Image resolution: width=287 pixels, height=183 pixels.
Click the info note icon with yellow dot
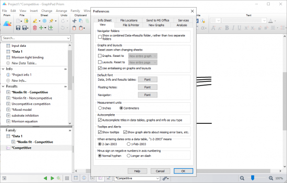point(203,21)
